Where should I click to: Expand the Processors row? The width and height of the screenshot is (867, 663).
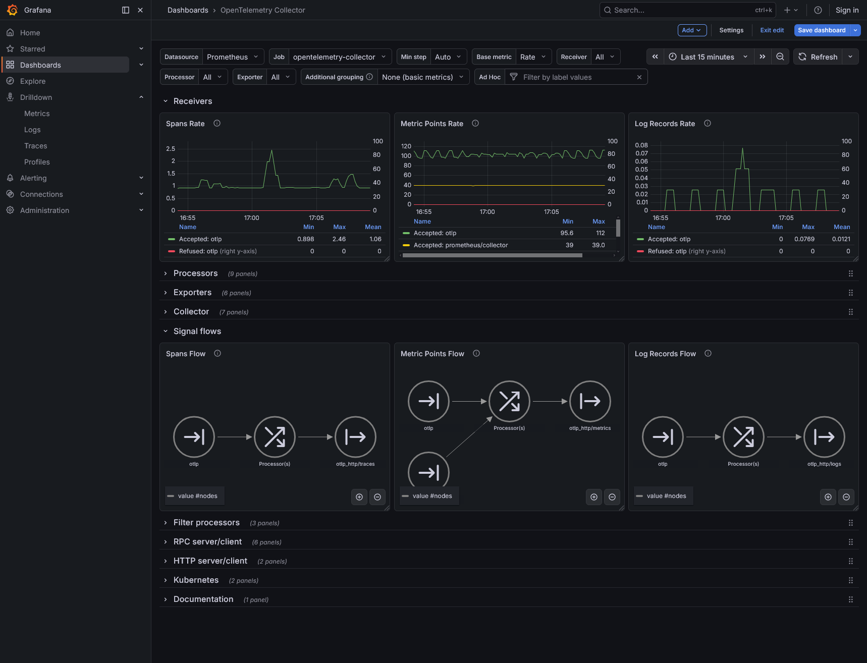coord(195,273)
